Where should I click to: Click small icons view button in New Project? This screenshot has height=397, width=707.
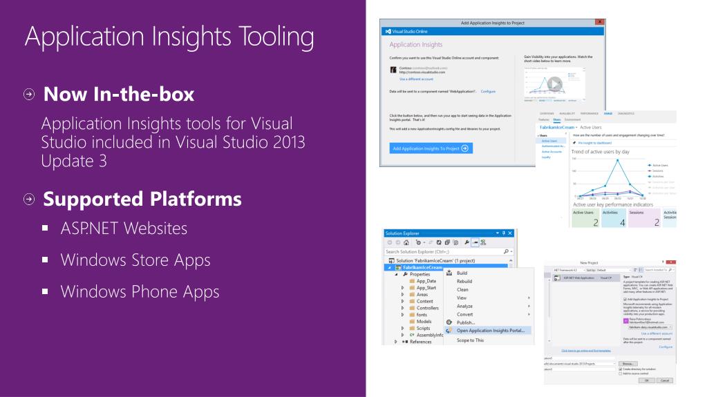[635, 270]
